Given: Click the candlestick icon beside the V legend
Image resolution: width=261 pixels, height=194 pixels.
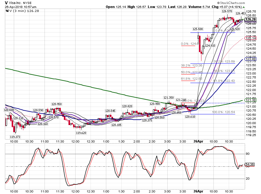Looking at the screenshot, I should pyautogui.click(x=7, y=11).
